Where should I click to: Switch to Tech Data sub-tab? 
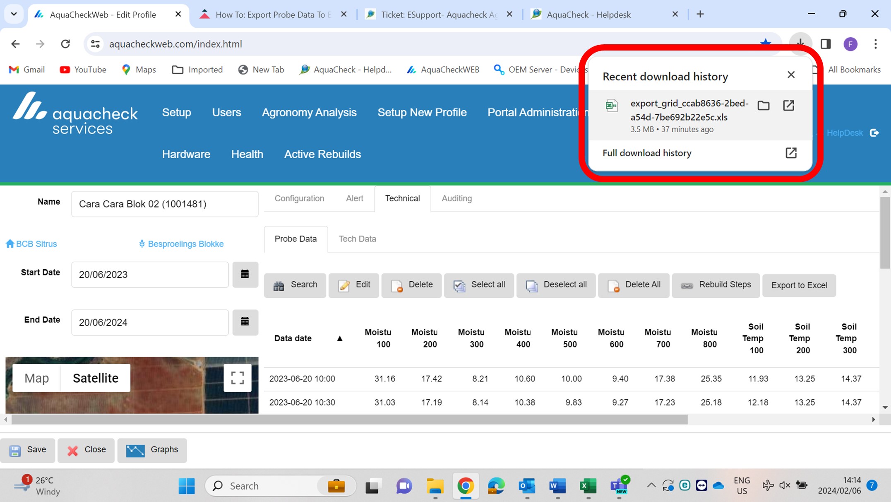pyautogui.click(x=358, y=239)
